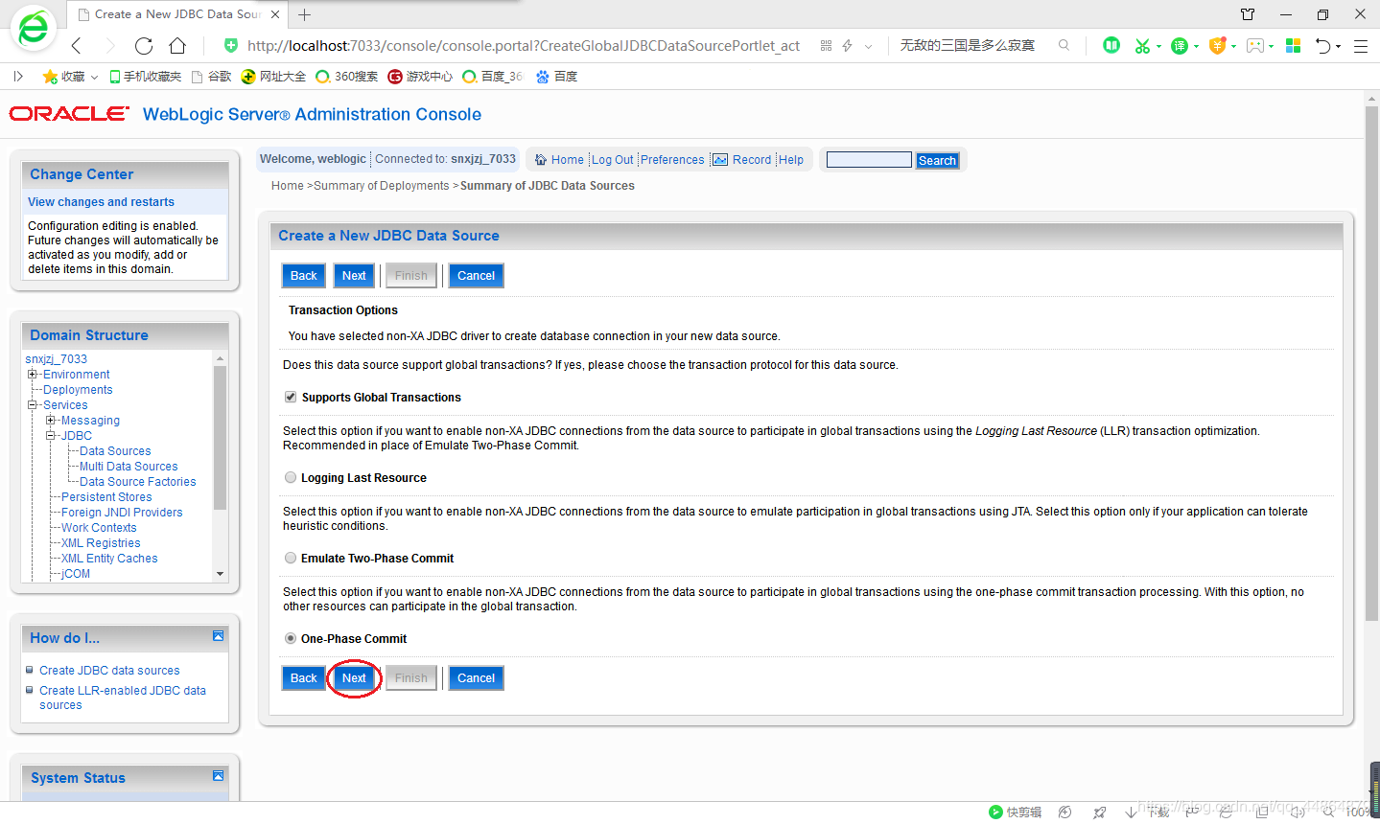Open the QR code grid icon in address bar

coord(826,45)
